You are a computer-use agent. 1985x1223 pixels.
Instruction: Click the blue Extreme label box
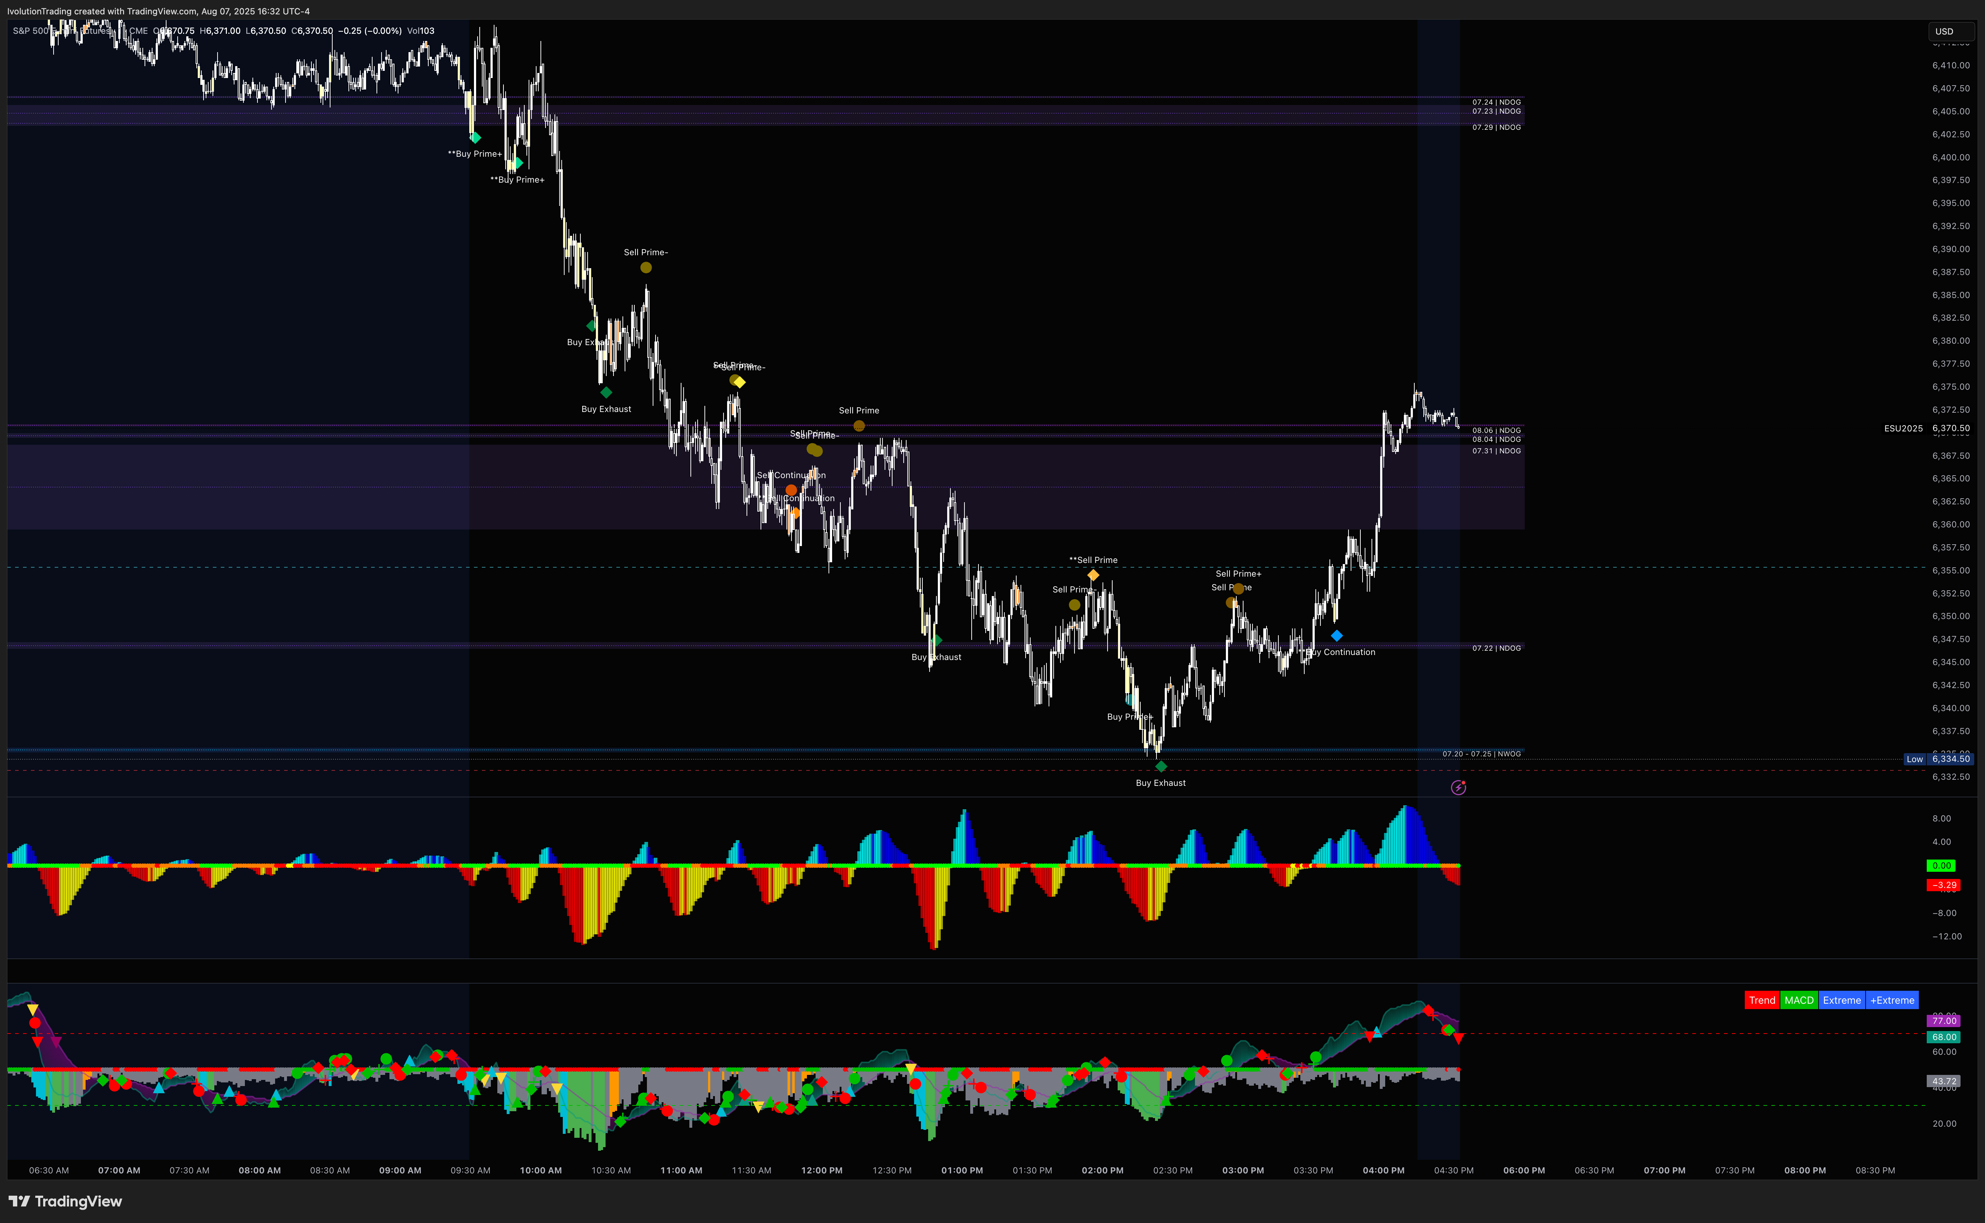pos(1842,1000)
